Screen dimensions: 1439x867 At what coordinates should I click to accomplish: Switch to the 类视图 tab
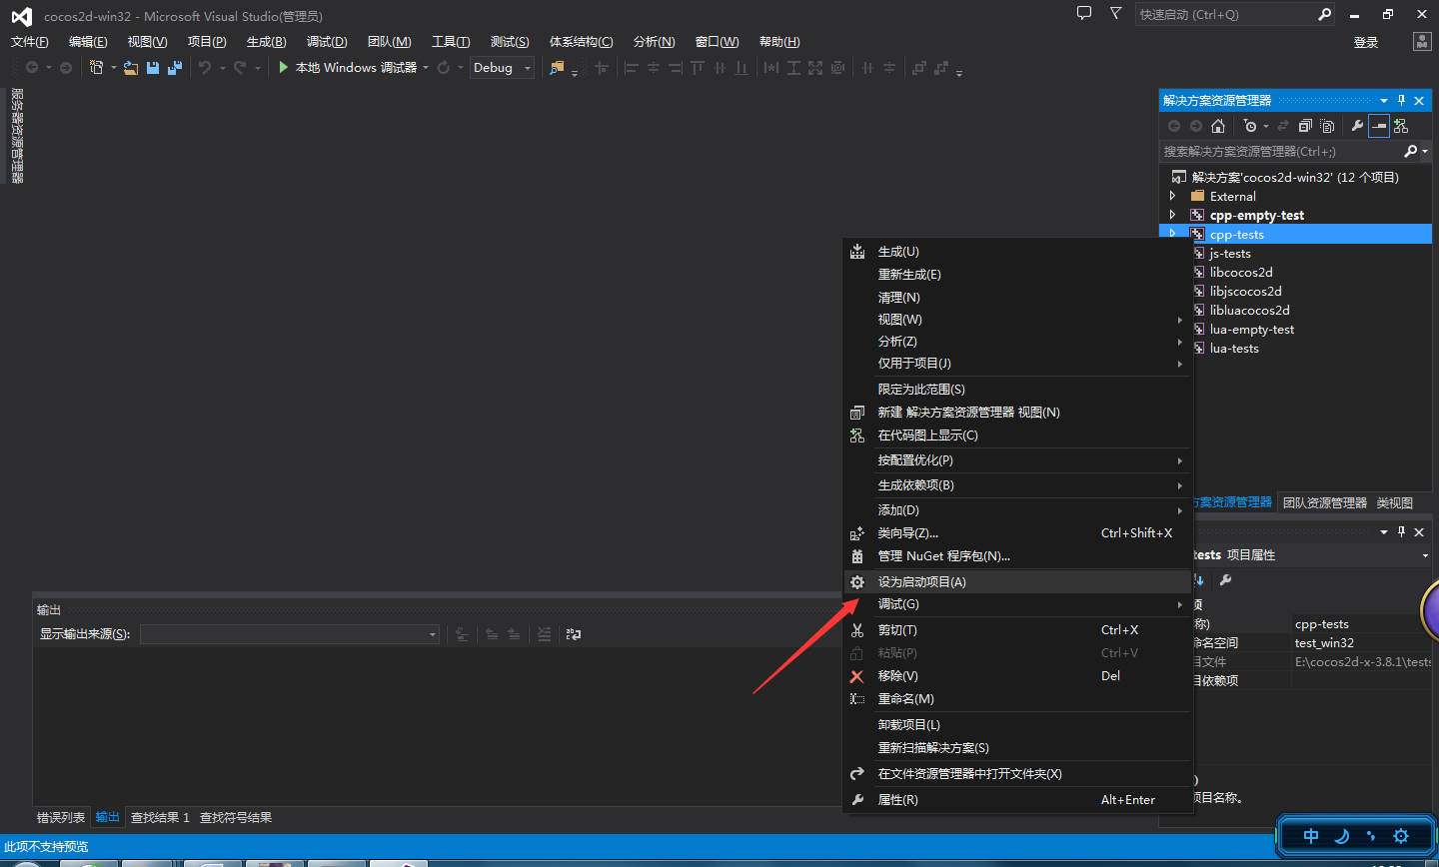point(1395,502)
